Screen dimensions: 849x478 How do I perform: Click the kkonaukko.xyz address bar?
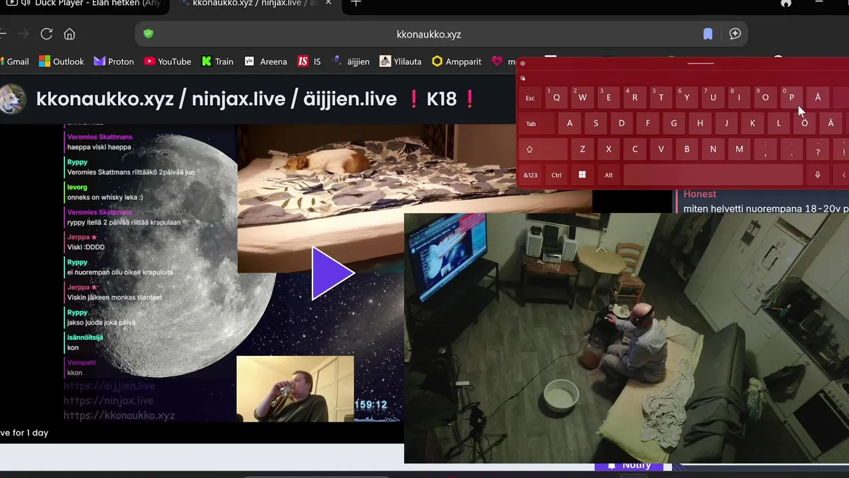pos(428,35)
